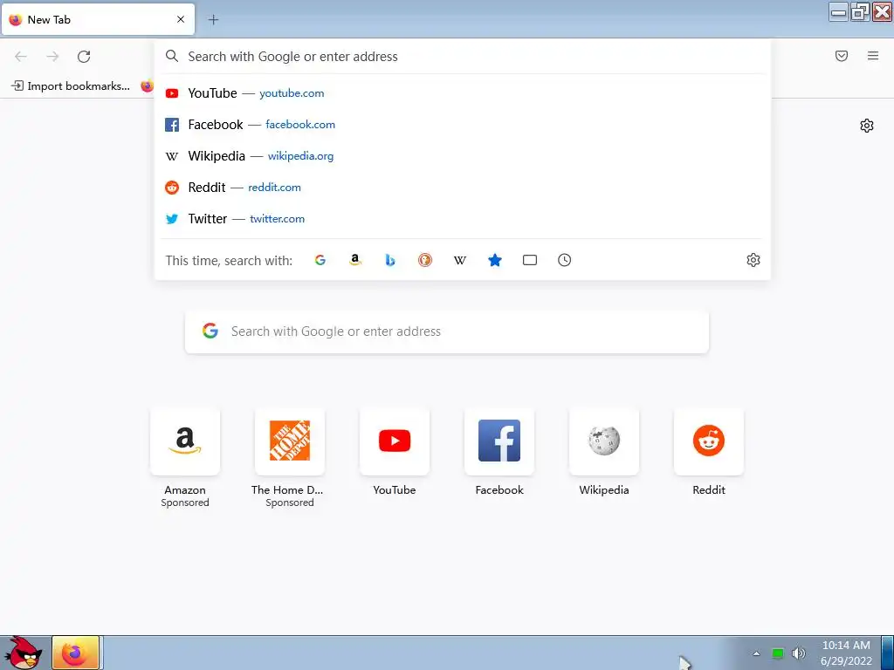Search only in History clock

(565, 260)
